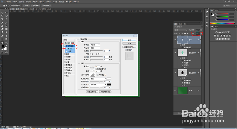Enable the Inner Shadow (内阴影) checkbox
Image resolution: width=237 pixels, height=129 pixels.
[x=65, y=57]
